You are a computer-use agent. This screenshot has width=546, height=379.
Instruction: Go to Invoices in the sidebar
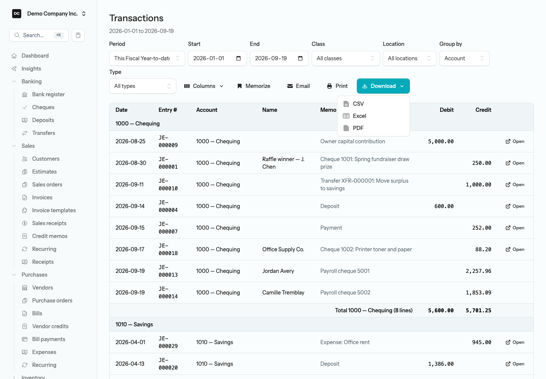click(42, 197)
